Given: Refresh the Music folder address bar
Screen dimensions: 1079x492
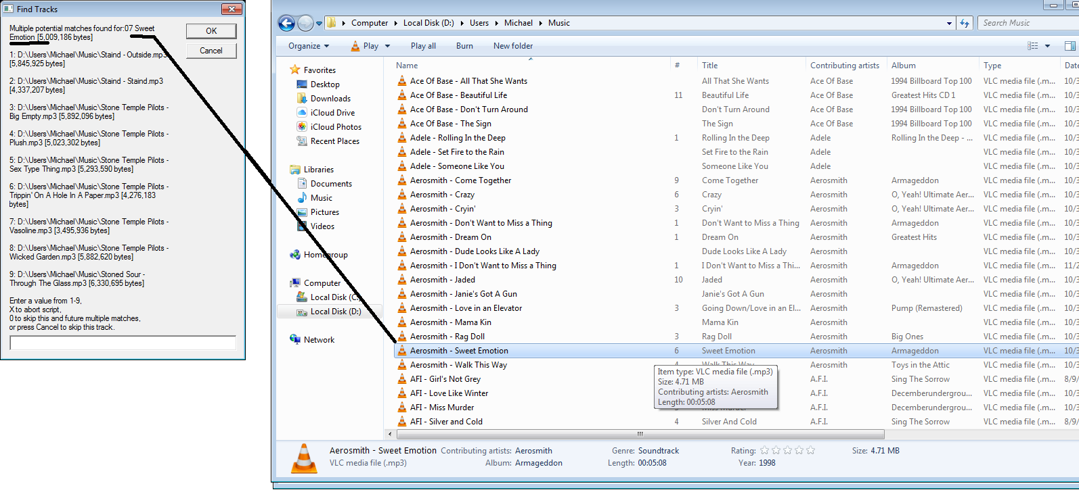Looking at the screenshot, I should click(x=965, y=23).
